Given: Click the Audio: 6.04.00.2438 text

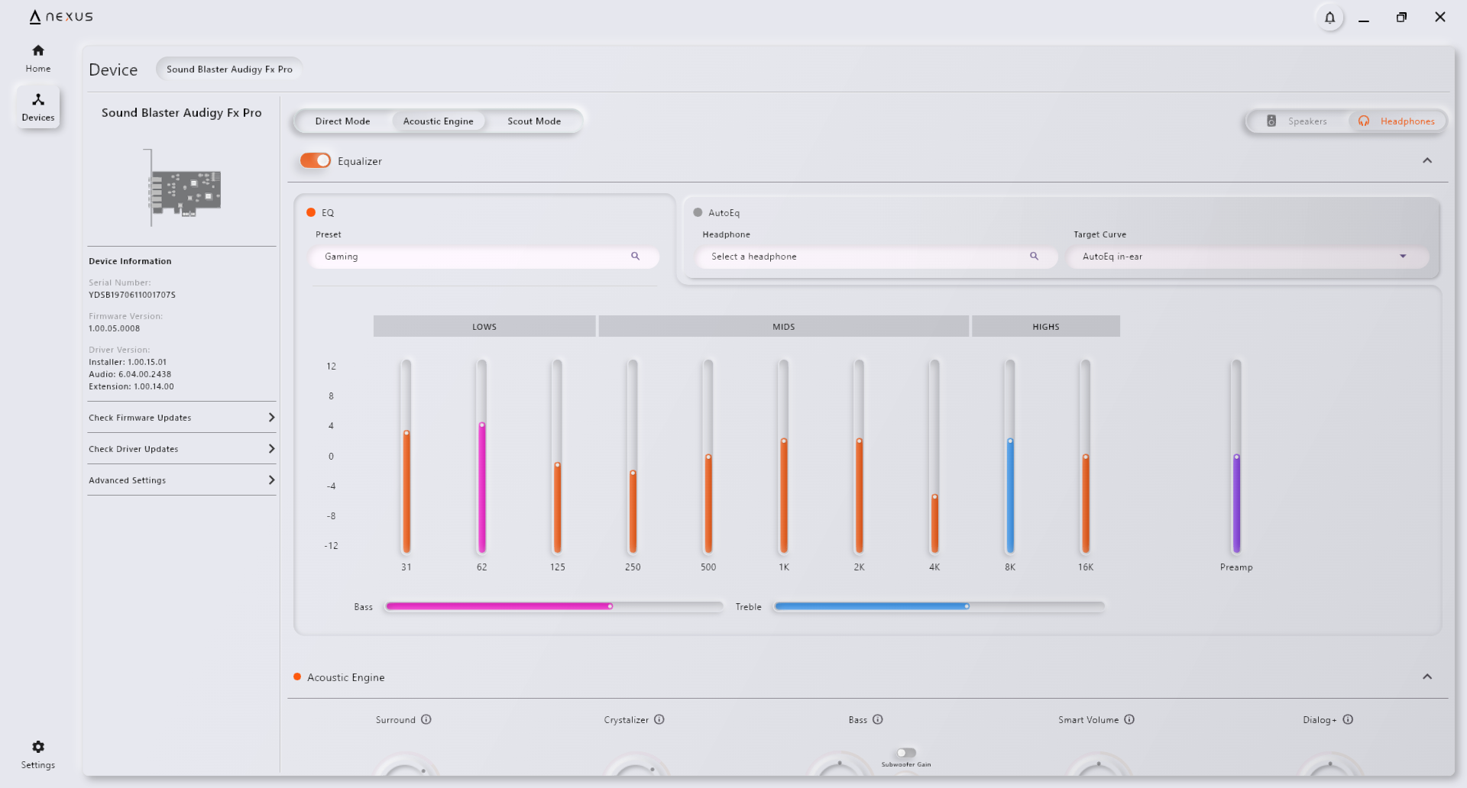Looking at the screenshot, I should pyautogui.click(x=130, y=374).
